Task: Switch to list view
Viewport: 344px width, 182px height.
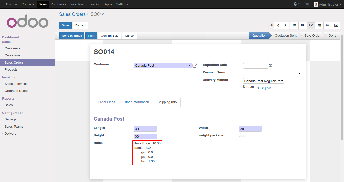Action: 294,25
